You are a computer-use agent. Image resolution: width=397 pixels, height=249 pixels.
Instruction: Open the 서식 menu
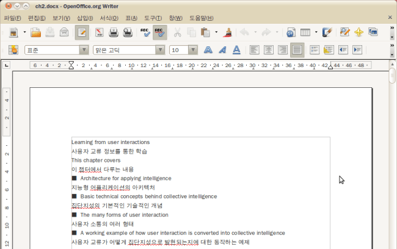(109, 18)
